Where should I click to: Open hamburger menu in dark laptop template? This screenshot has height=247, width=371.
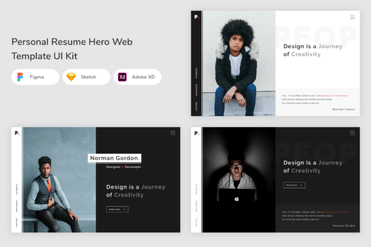click(x=352, y=133)
